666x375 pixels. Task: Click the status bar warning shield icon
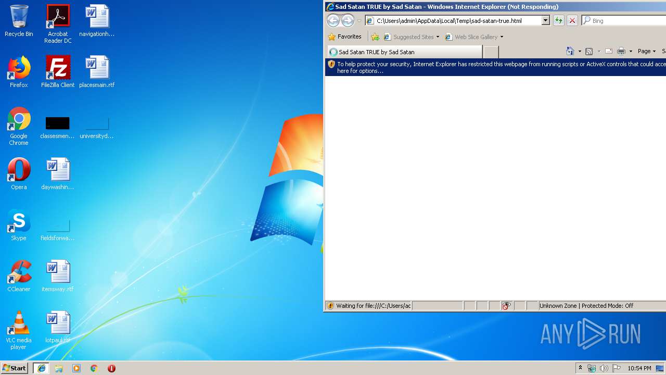click(330, 306)
